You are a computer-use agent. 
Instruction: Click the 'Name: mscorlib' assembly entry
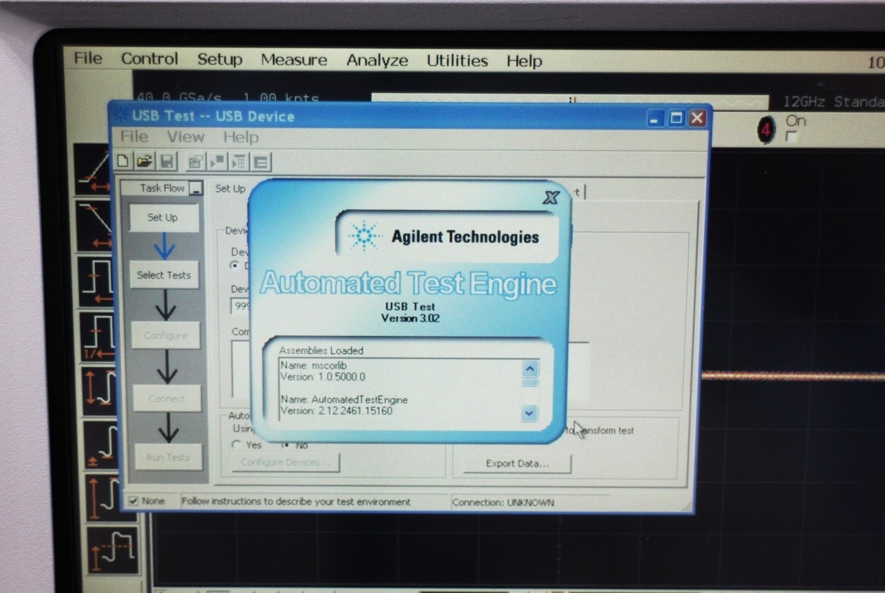314,365
